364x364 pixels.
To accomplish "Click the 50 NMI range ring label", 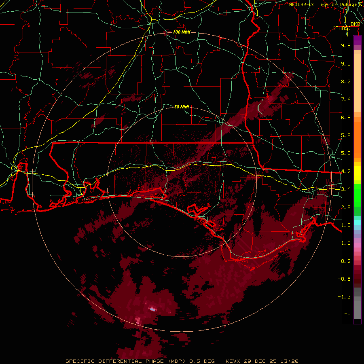I will click(182, 107).
